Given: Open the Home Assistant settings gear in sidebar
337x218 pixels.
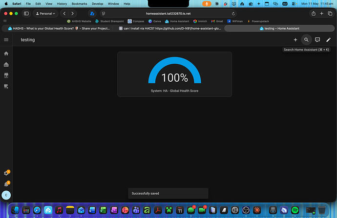Looking at the screenshot, I should coord(6,173).
